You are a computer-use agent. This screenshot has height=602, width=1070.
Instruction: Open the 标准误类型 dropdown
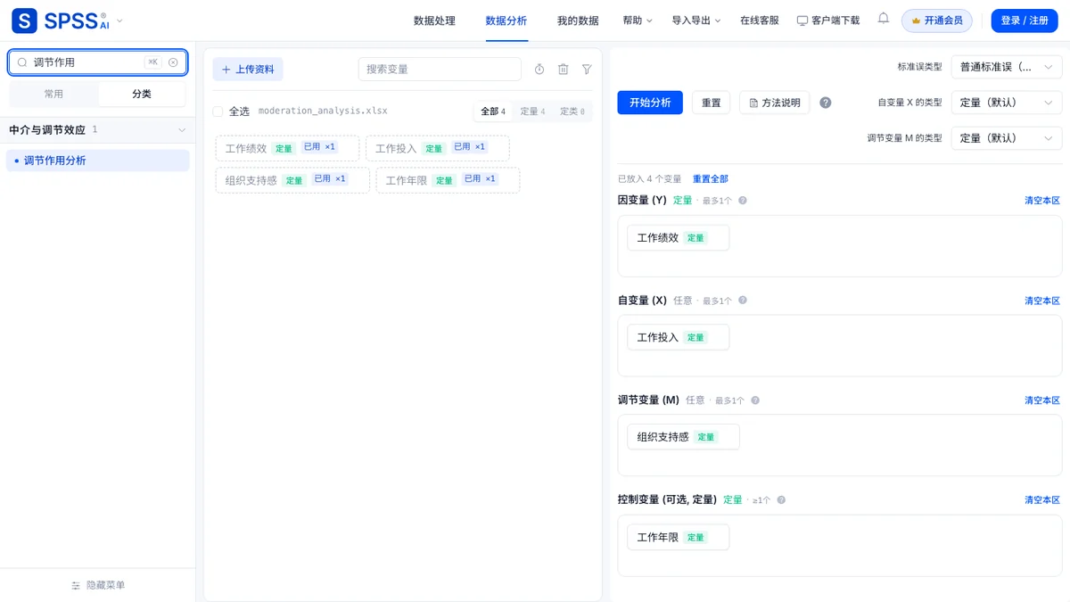(1007, 67)
